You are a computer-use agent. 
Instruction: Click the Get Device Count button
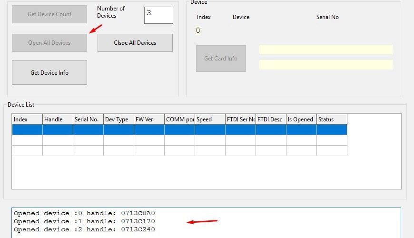pos(49,14)
